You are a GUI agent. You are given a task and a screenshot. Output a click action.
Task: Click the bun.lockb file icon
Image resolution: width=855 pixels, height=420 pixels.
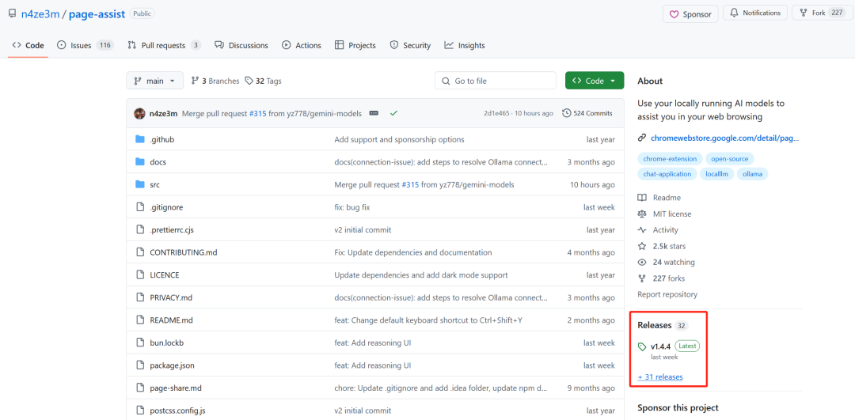139,342
